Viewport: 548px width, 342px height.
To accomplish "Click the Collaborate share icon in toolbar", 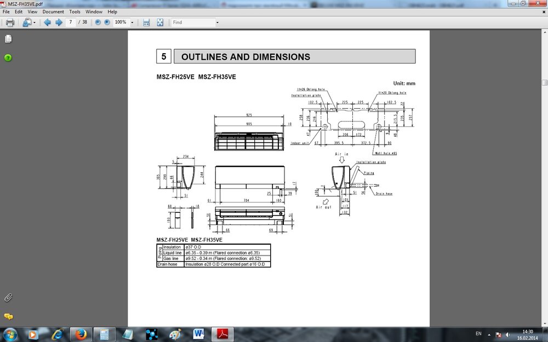I will coord(26,22).
